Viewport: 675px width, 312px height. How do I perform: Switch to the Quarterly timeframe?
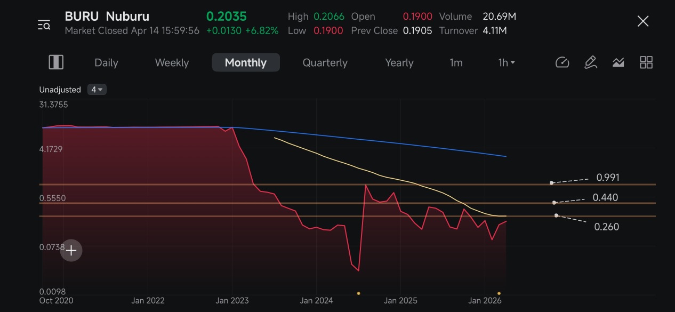[325, 62]
